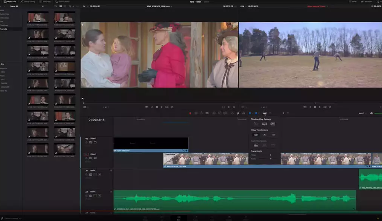Viewport: 382px width, 221px height.
Task: Open source viewer Fit zoom dropdown
Action: pyautogui.click(x=84, y=6)
